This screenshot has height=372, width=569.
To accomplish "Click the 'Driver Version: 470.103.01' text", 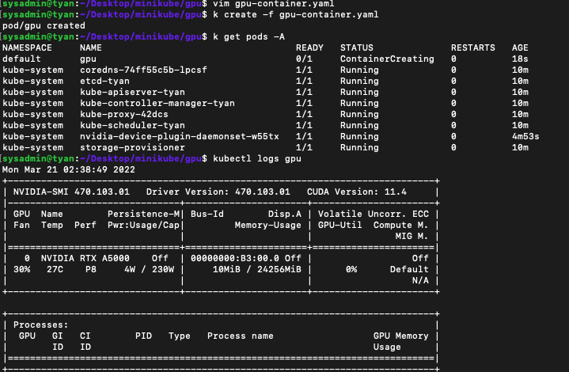I will (218, 192).
